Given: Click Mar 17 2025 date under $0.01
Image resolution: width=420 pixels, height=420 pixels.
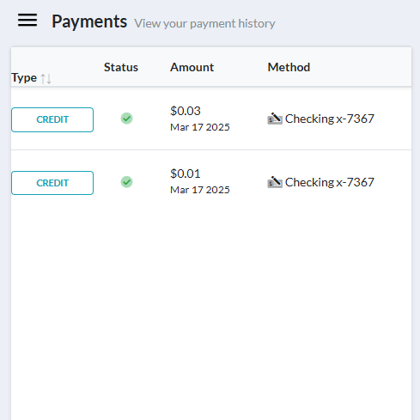Looking at the screenshot, I should (200, 190).
